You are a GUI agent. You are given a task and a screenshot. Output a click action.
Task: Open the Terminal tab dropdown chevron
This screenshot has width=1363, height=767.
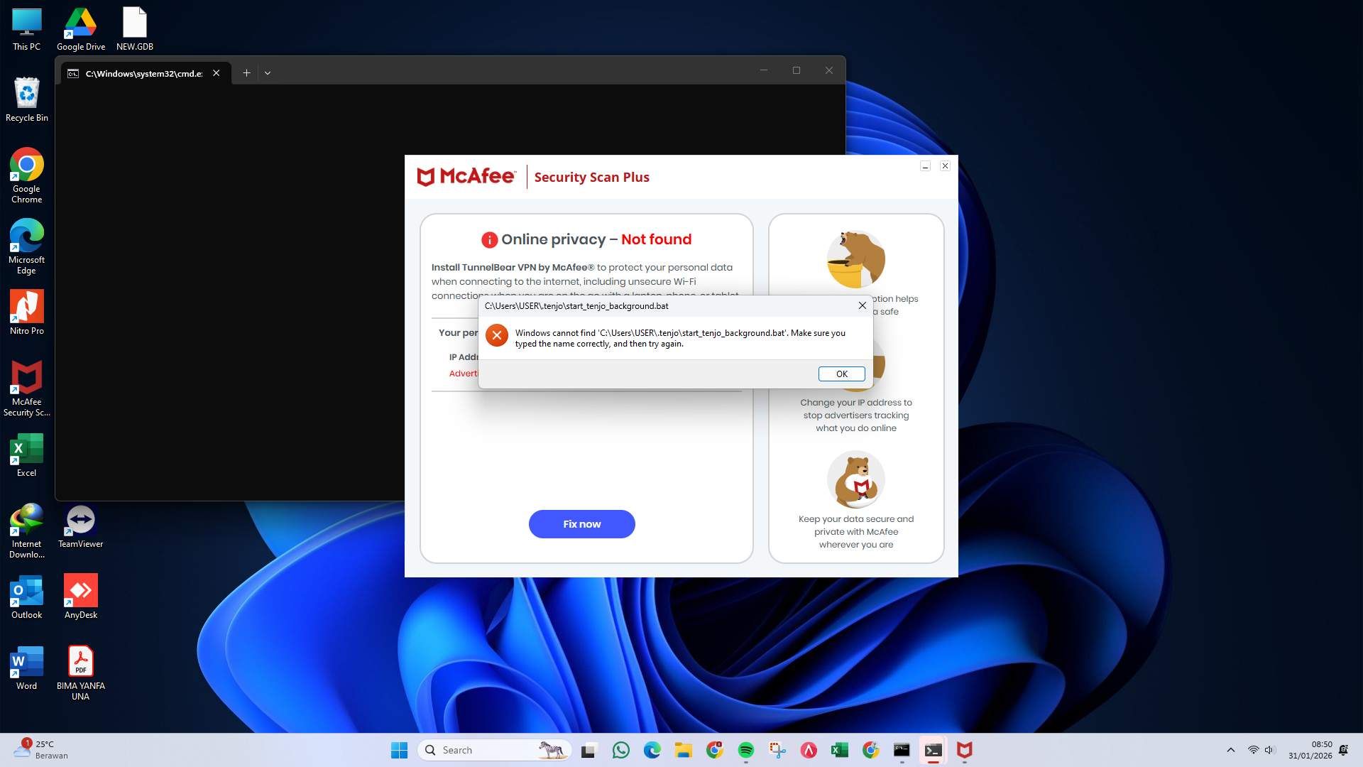coord(268,72)
